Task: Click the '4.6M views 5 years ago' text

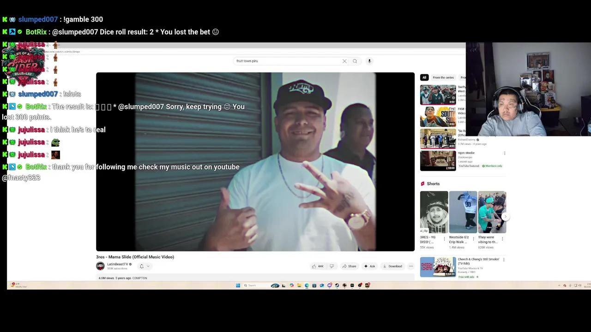Action: [x=115, y=278]
